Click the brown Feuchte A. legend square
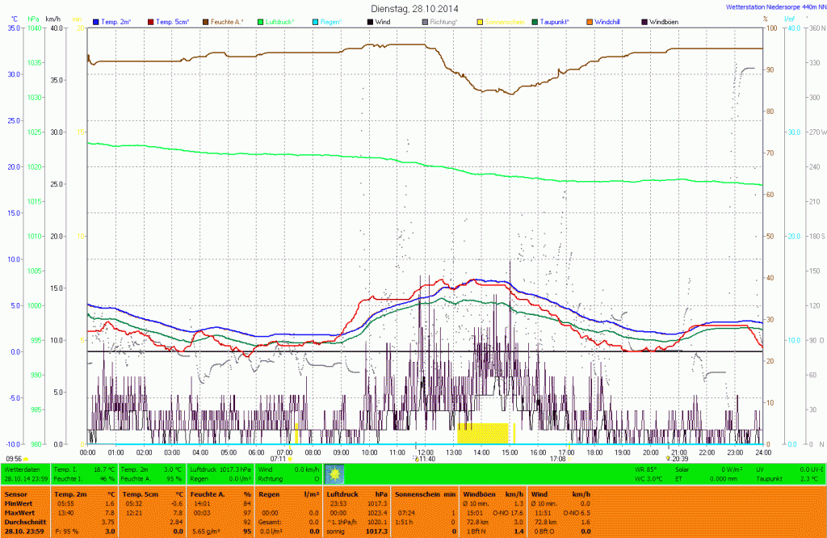Viewport: 827px width, 538px height. (x=206, y=21)
